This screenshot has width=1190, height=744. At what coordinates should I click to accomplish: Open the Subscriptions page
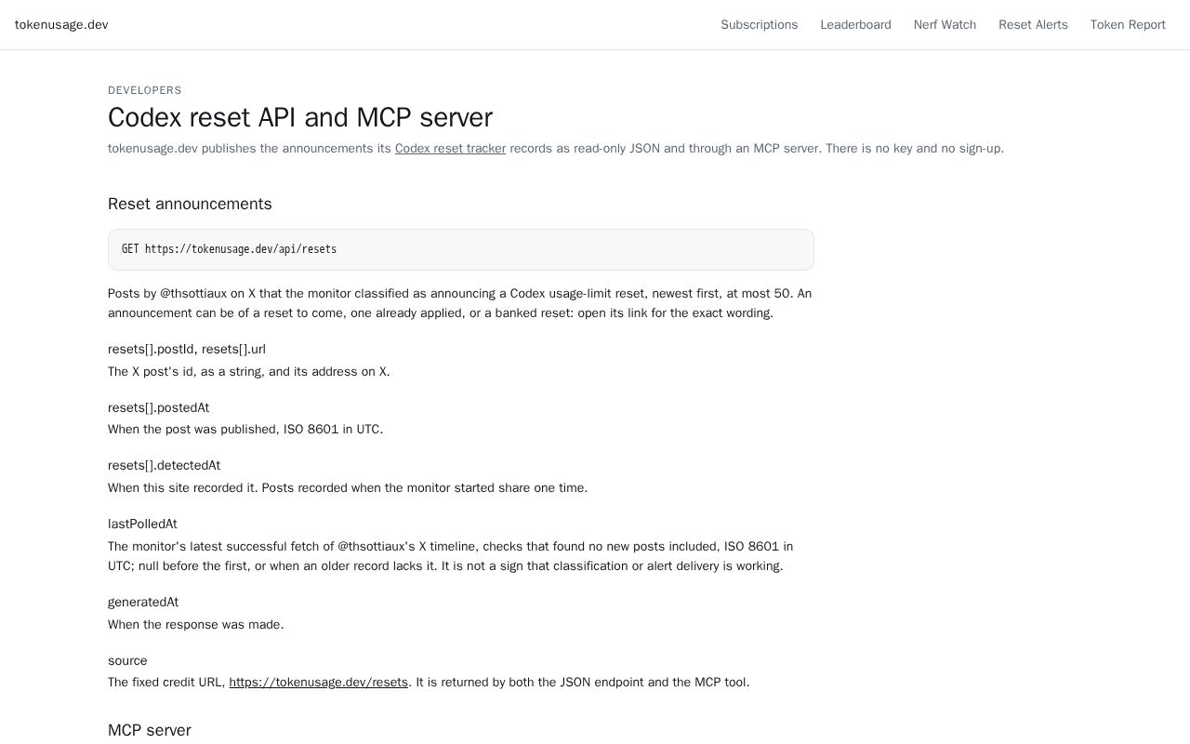click(x=759, y=25)
